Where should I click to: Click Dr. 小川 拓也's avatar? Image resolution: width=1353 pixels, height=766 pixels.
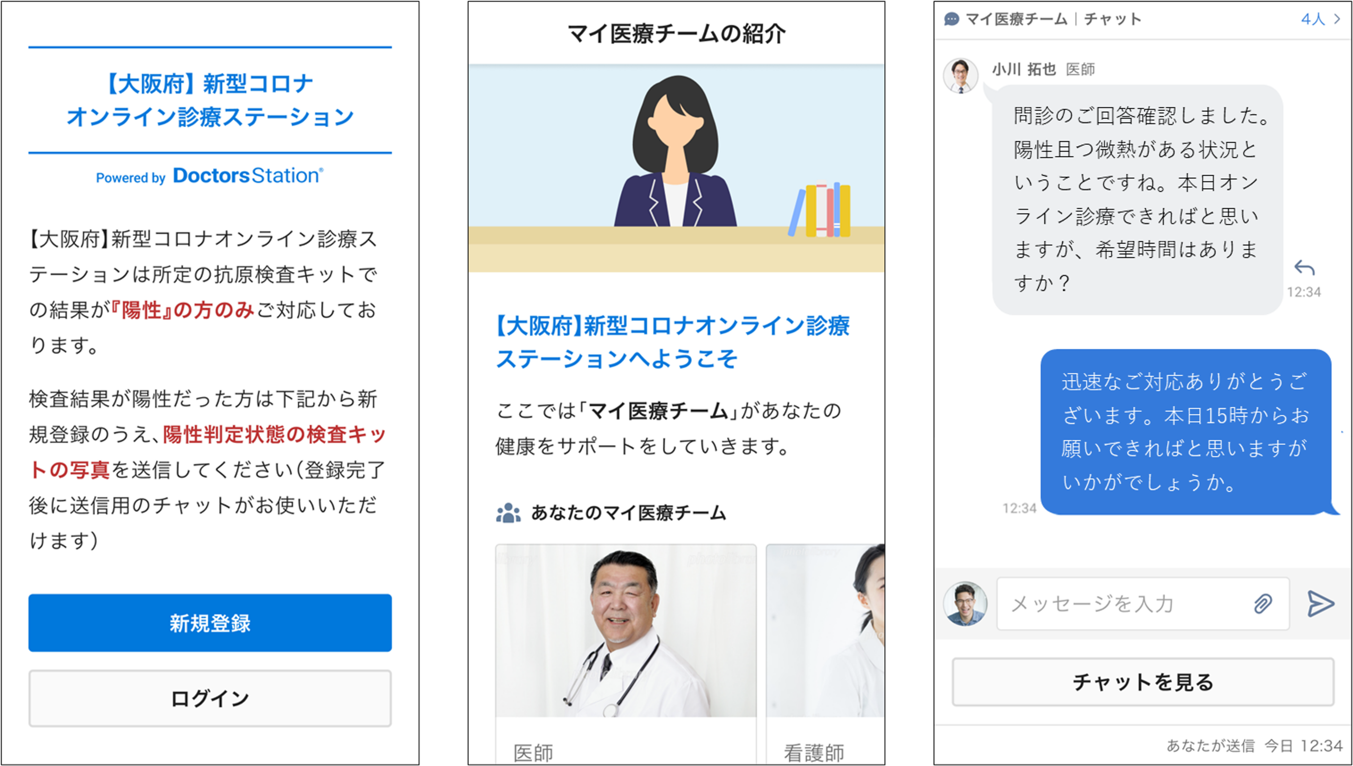(961, 76)
